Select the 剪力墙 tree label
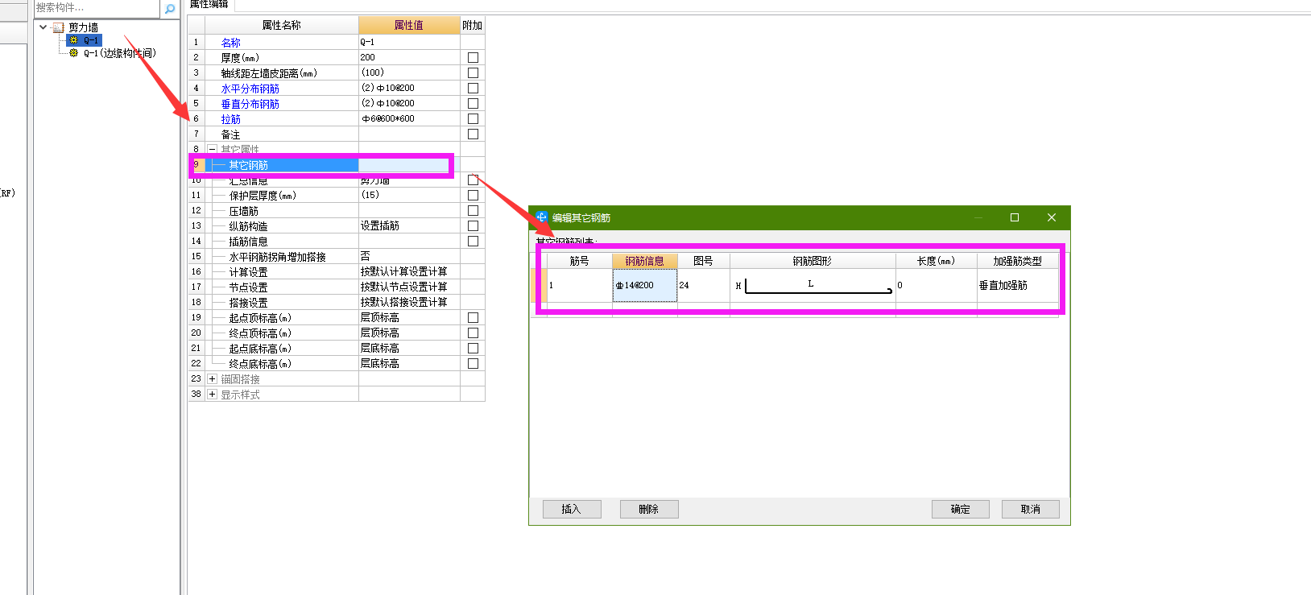The width and height of the screenshot is (1311, 595). pyautogui.click(x=84, y=27)
